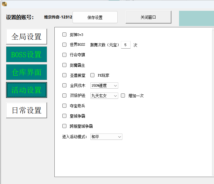Open the 日常设置 section
214x184 pixels.
click(x=26, y=110)
